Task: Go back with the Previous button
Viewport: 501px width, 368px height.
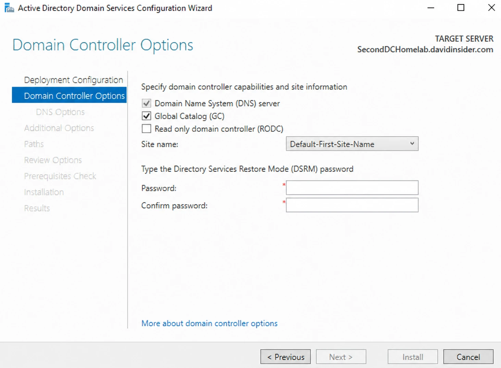Action: [x=286, y=357]
